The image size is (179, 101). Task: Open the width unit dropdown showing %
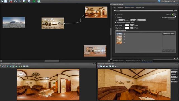click(x=142, y=20)
